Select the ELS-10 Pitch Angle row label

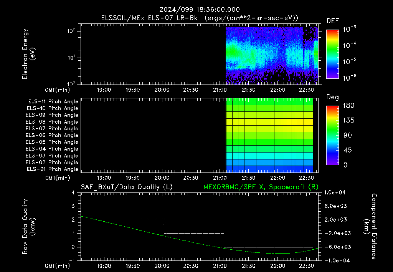coord(52,108)
